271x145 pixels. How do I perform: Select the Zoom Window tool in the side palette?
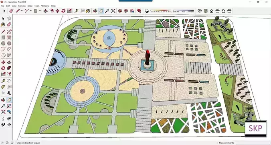tap(9, 106)
